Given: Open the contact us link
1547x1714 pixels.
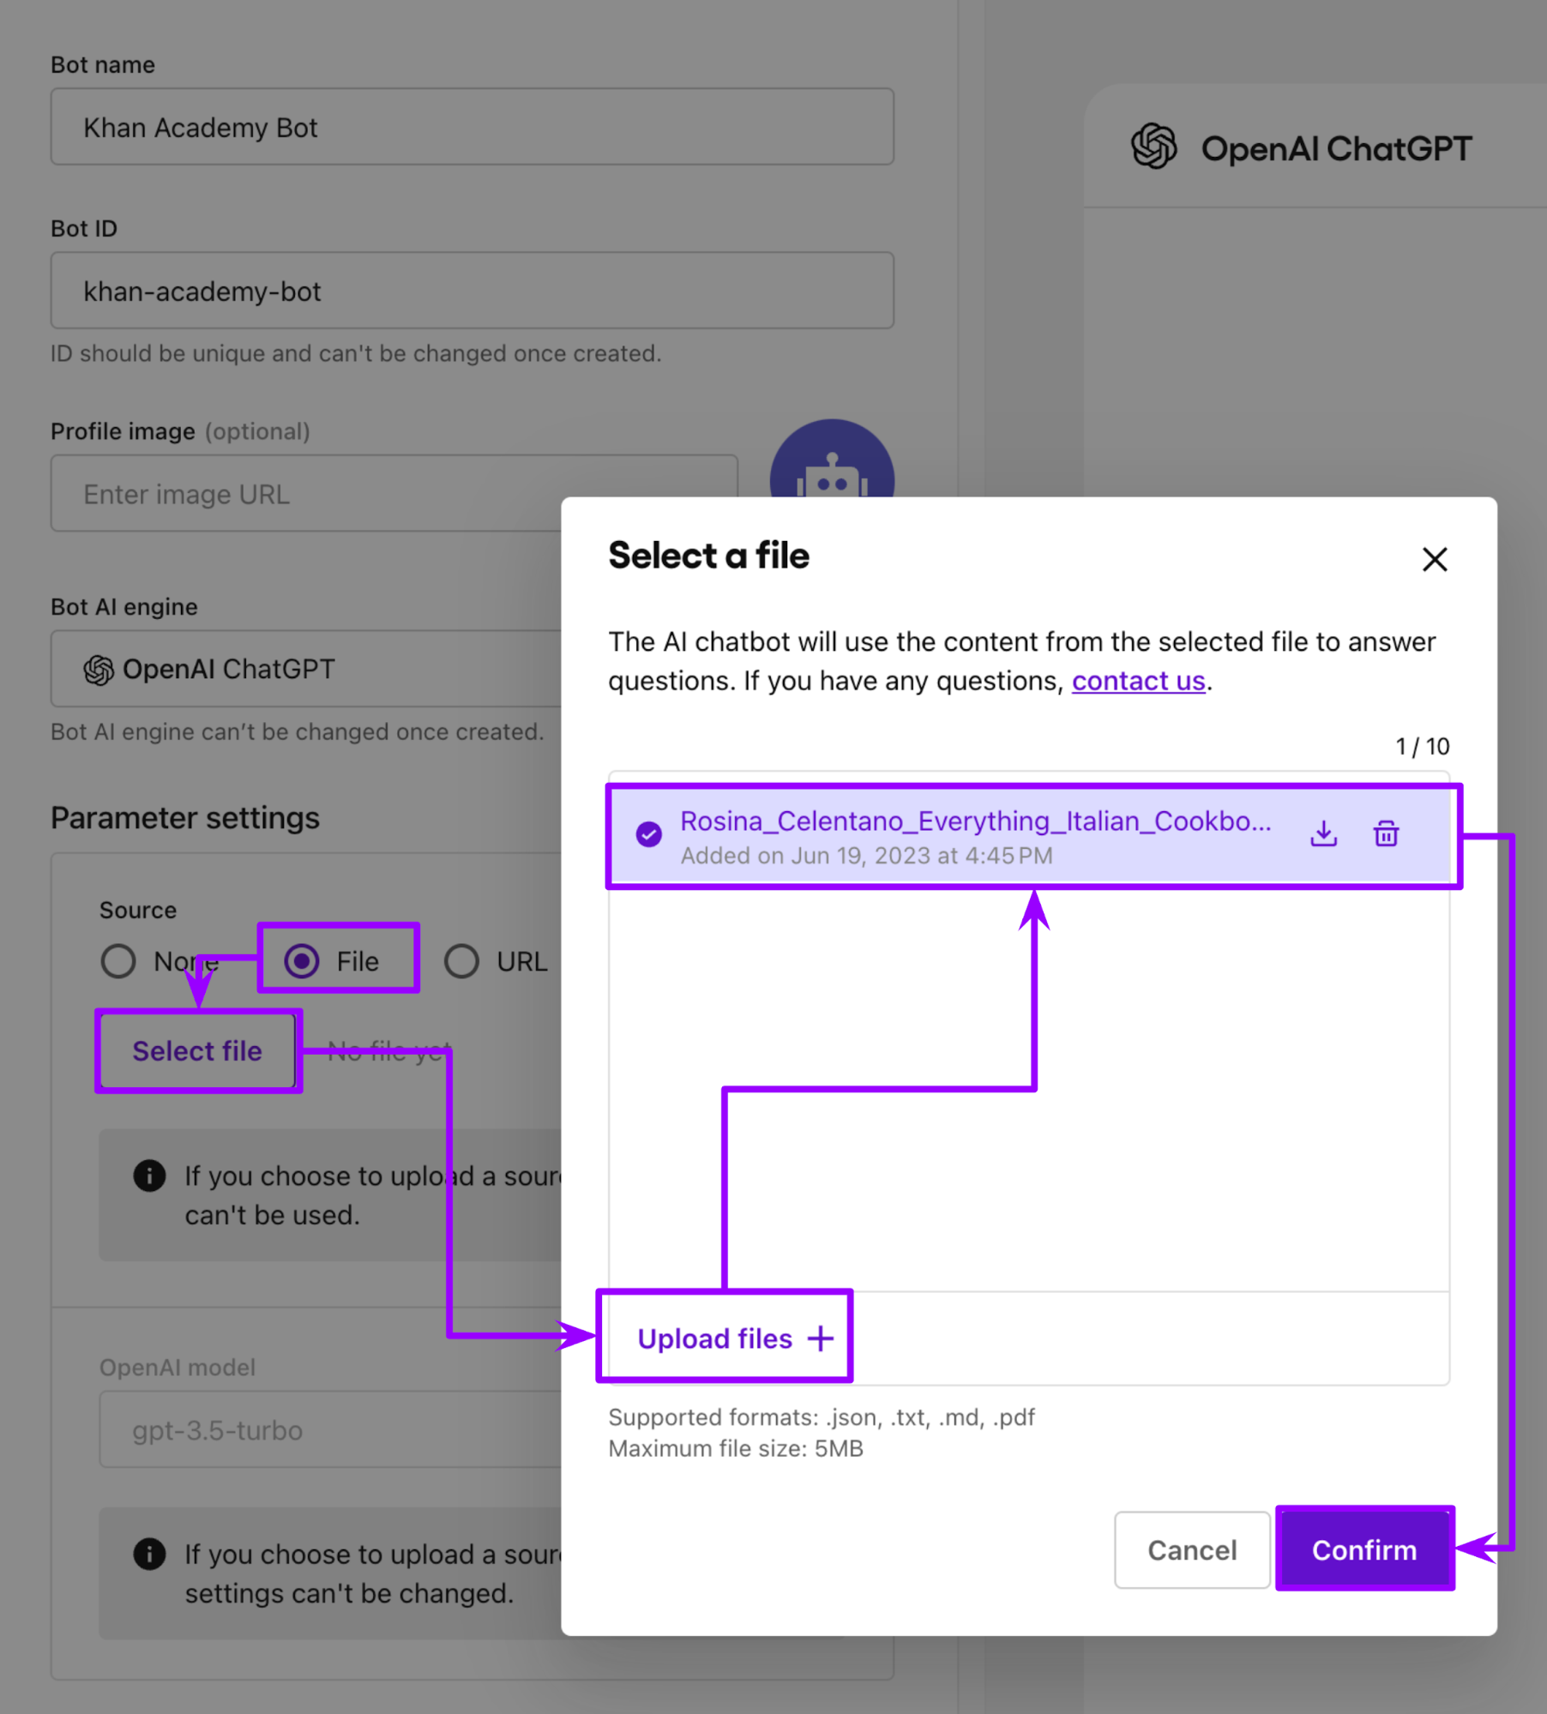Looking at the screenshot, I should coord(1138,680).
